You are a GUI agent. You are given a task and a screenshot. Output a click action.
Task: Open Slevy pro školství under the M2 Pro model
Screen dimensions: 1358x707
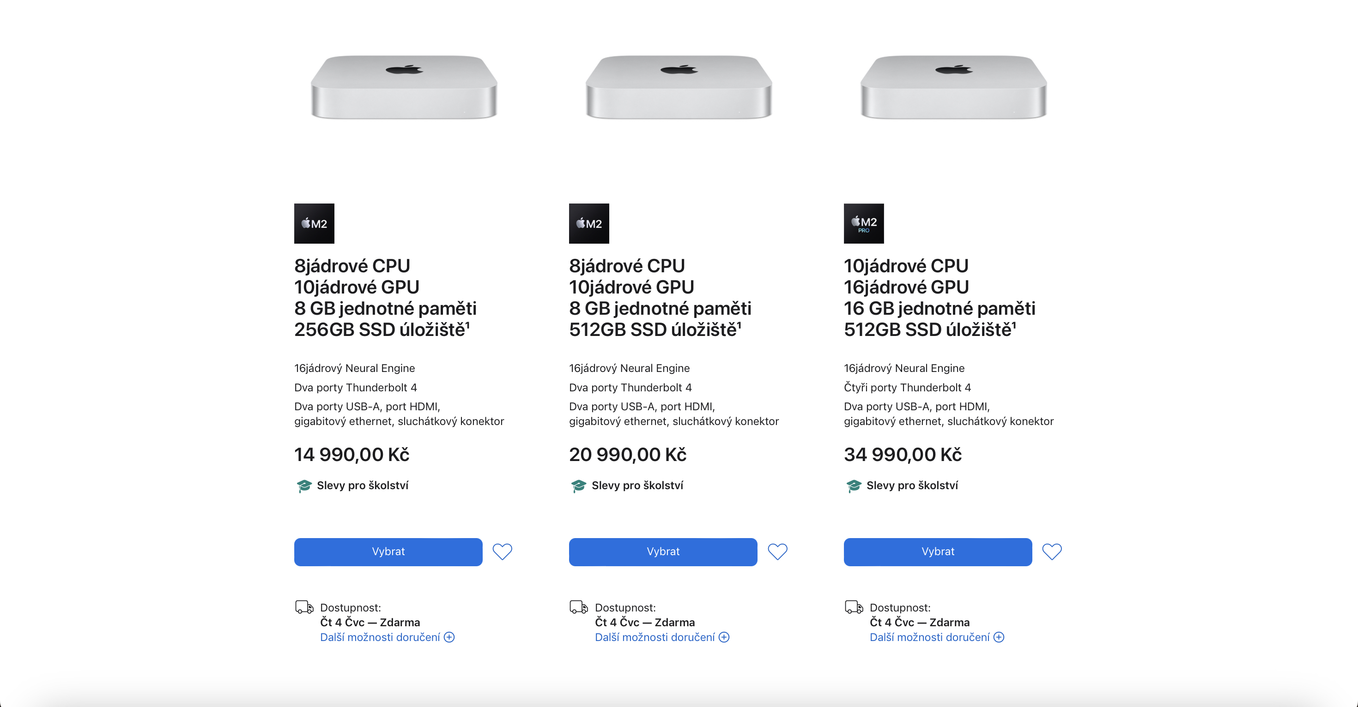912,486
